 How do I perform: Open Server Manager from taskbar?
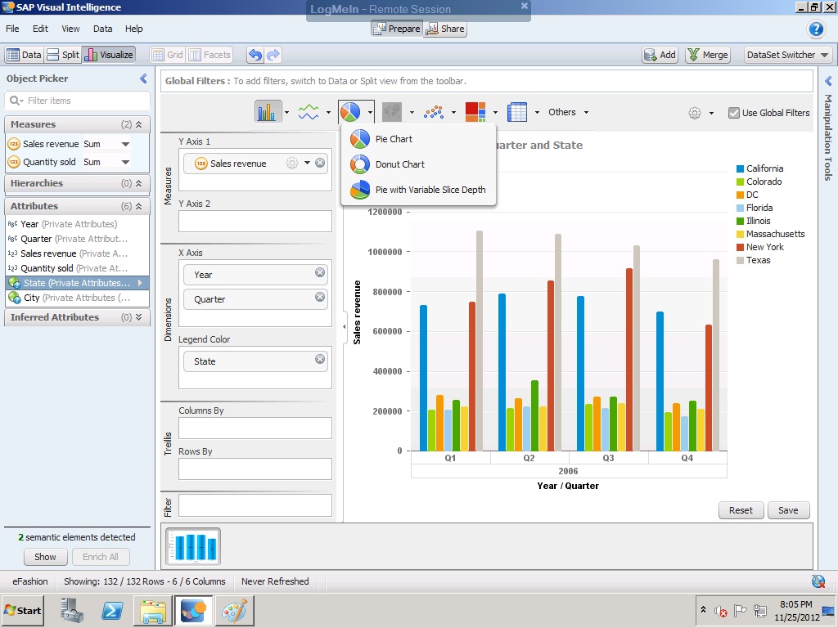72,610
